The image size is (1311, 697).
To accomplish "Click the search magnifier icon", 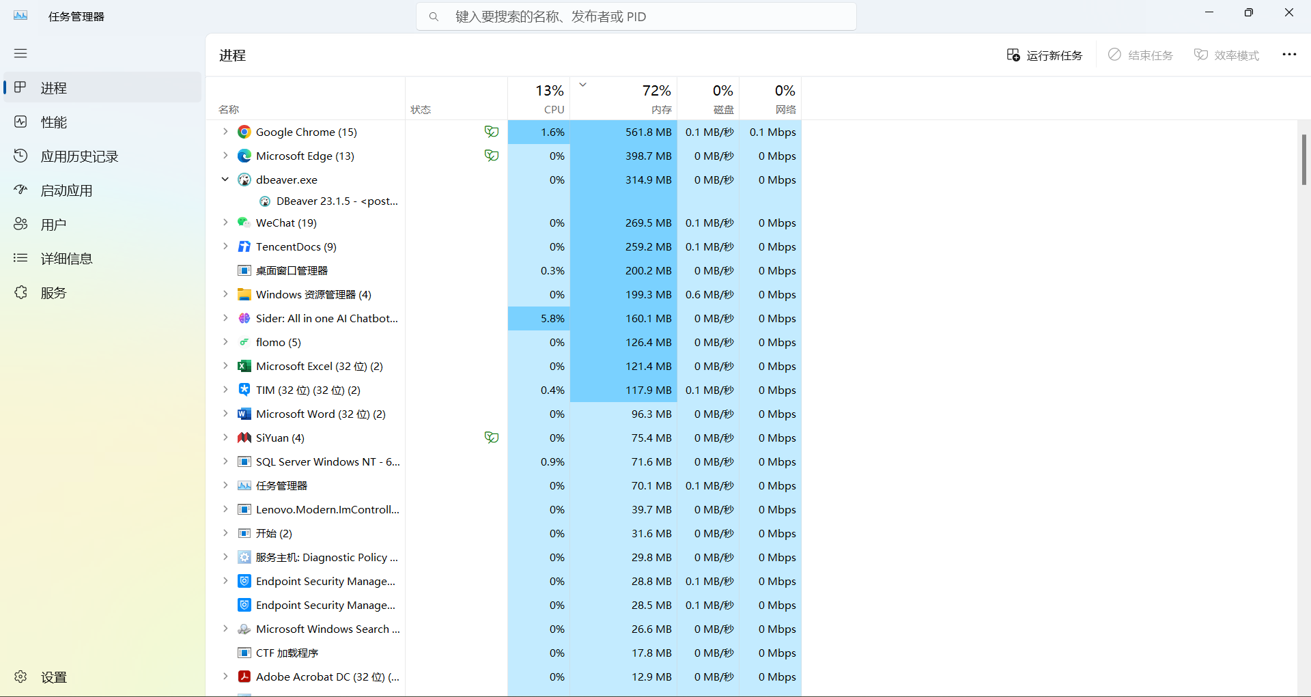I will 434,16.
